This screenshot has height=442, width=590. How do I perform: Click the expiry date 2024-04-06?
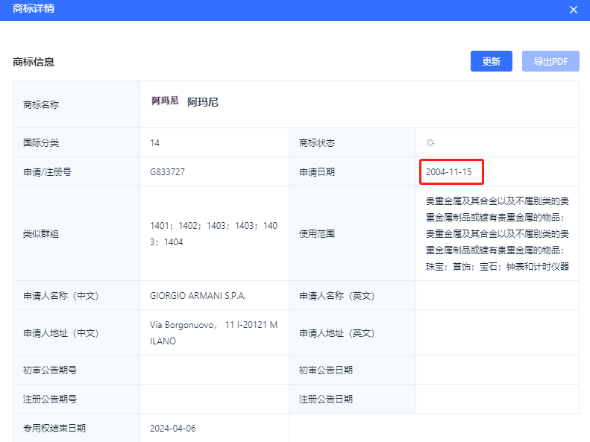point(173,429)
